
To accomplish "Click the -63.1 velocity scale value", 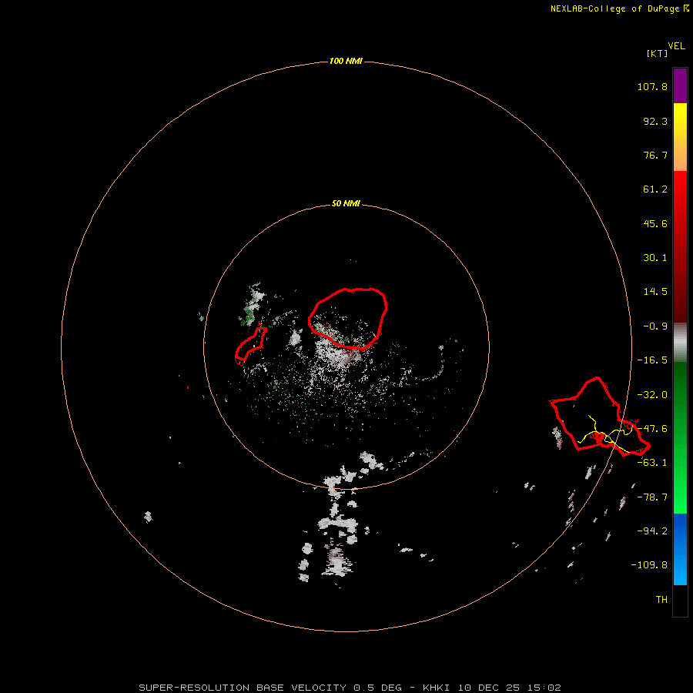I will click(x=652, y=463).
